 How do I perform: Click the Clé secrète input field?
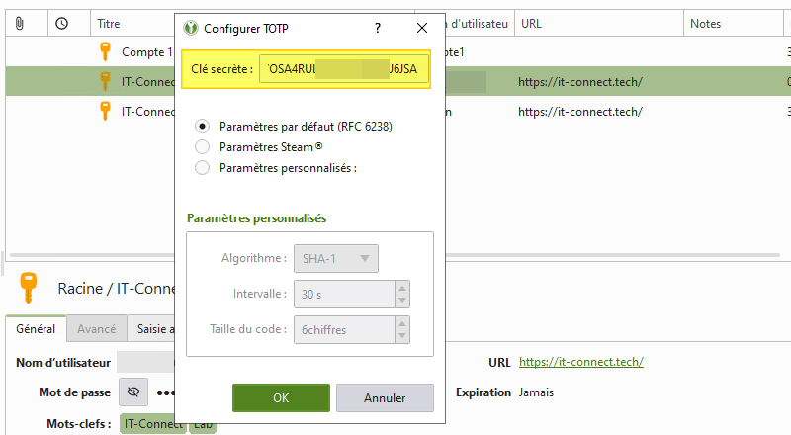[x=342, y=70]
